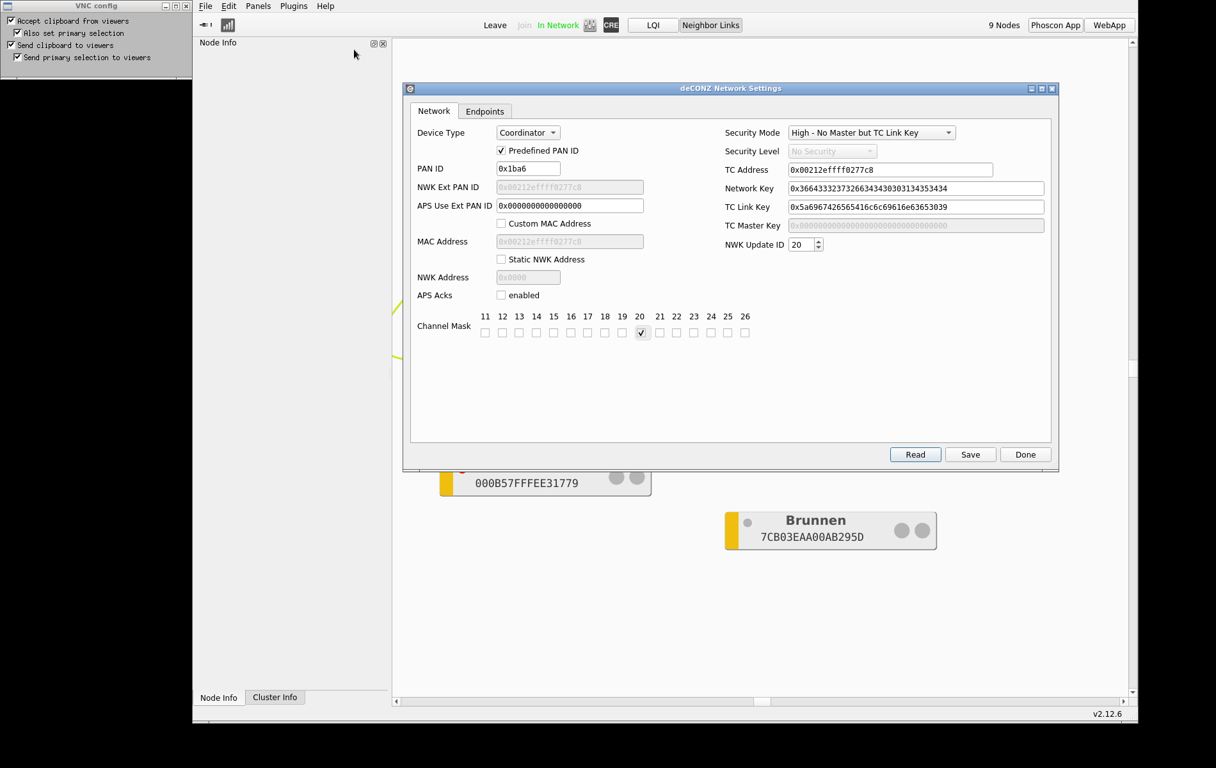Click left endpoint circle on Brunnen node
Viewport: 1216px width, 768px height.
click(x=902, y=531)
